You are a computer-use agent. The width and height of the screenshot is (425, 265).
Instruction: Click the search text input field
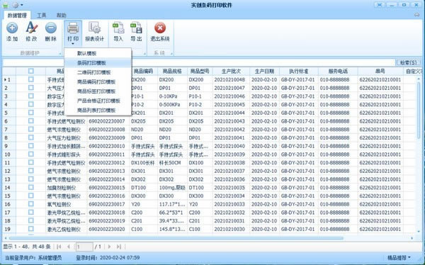(x=198, y=62)
